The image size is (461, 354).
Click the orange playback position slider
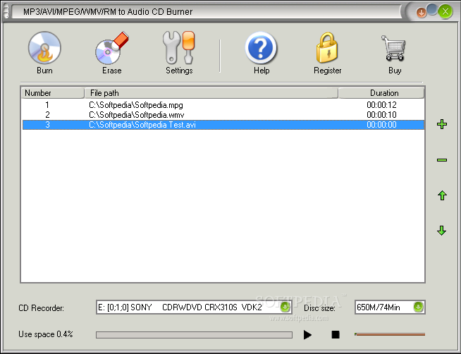coord(390,334)
